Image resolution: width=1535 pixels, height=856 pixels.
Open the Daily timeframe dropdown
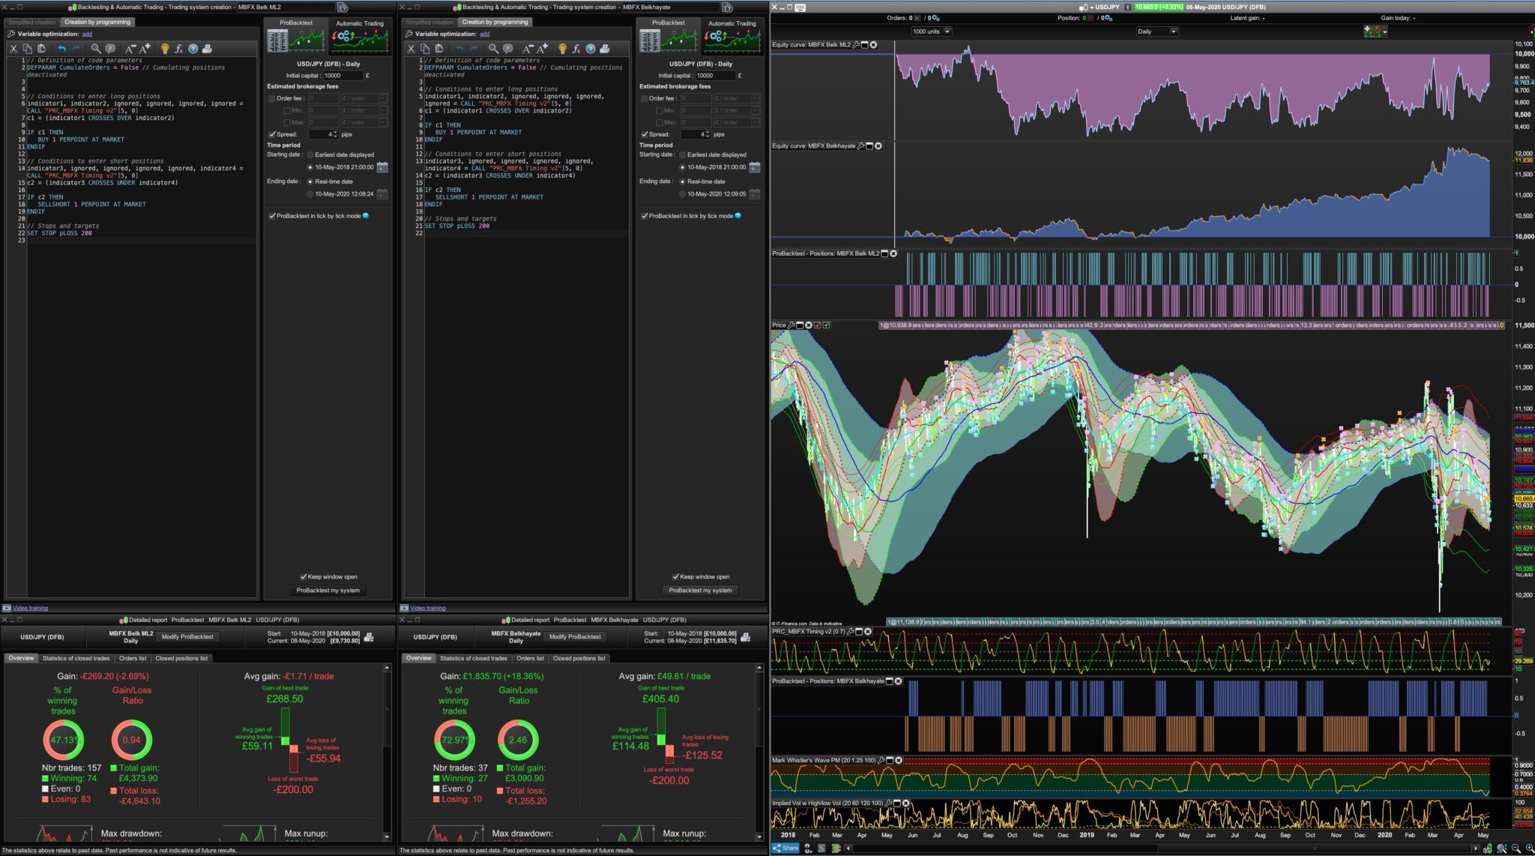[1173, 31]
